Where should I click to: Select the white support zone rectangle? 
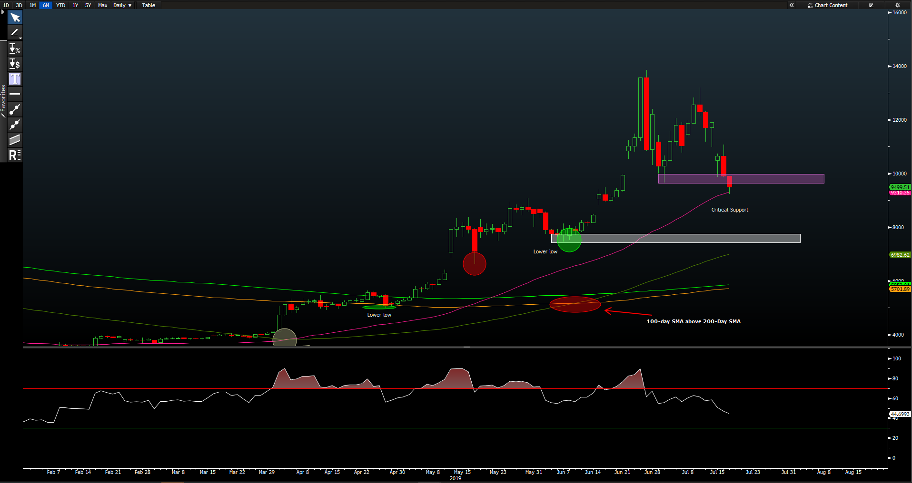[676, 238]
